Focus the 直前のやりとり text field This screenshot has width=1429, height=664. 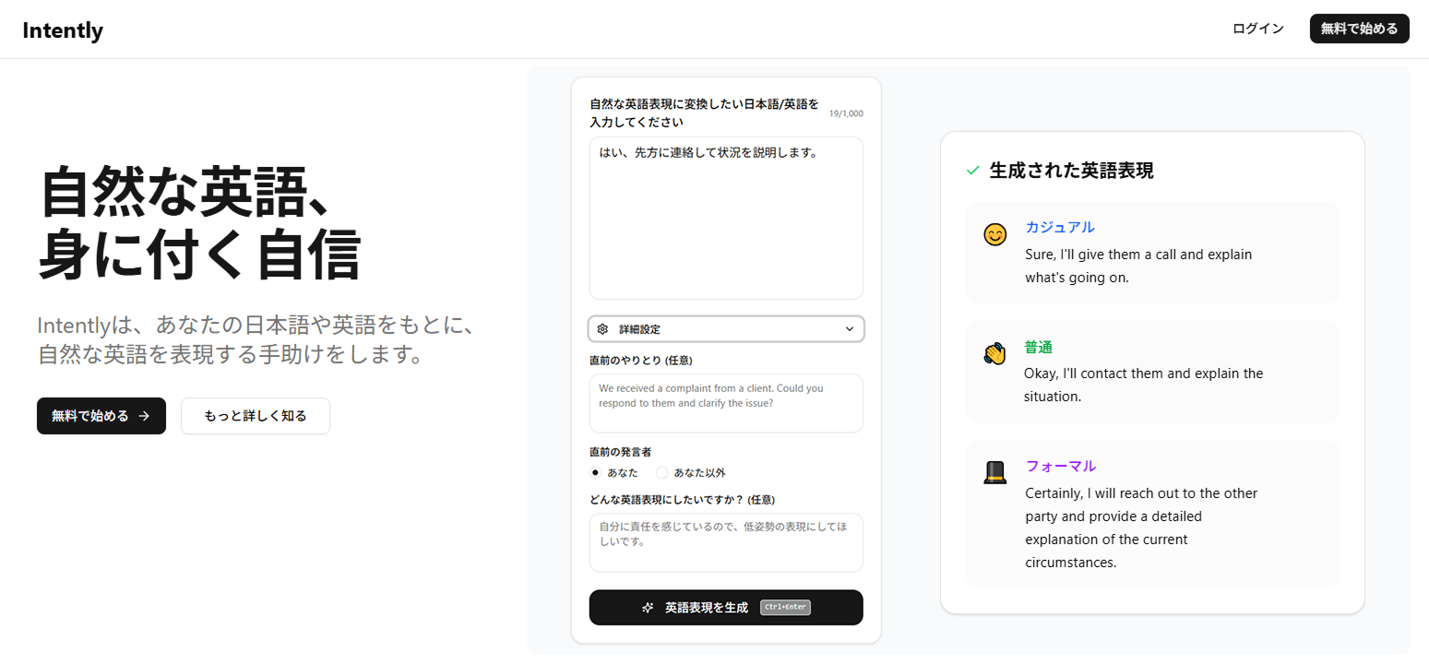click(725, 403)
